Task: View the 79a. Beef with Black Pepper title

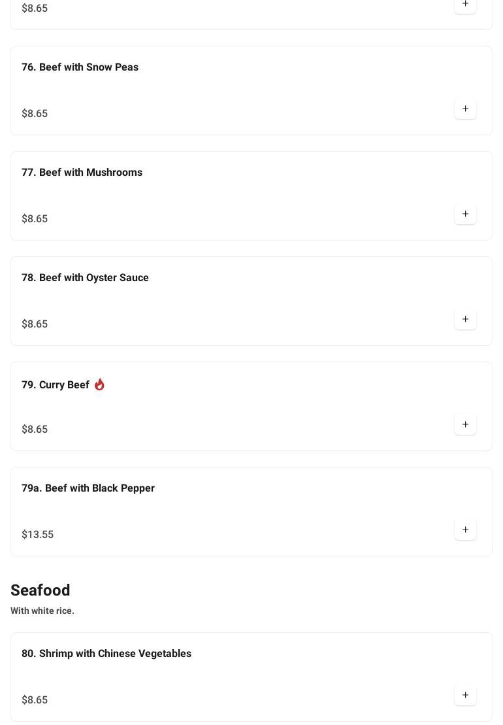Action: point(88,488)
